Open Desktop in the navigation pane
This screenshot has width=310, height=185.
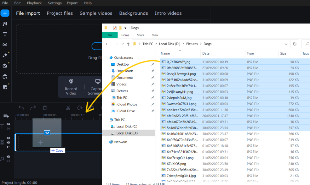pos(123,64)
